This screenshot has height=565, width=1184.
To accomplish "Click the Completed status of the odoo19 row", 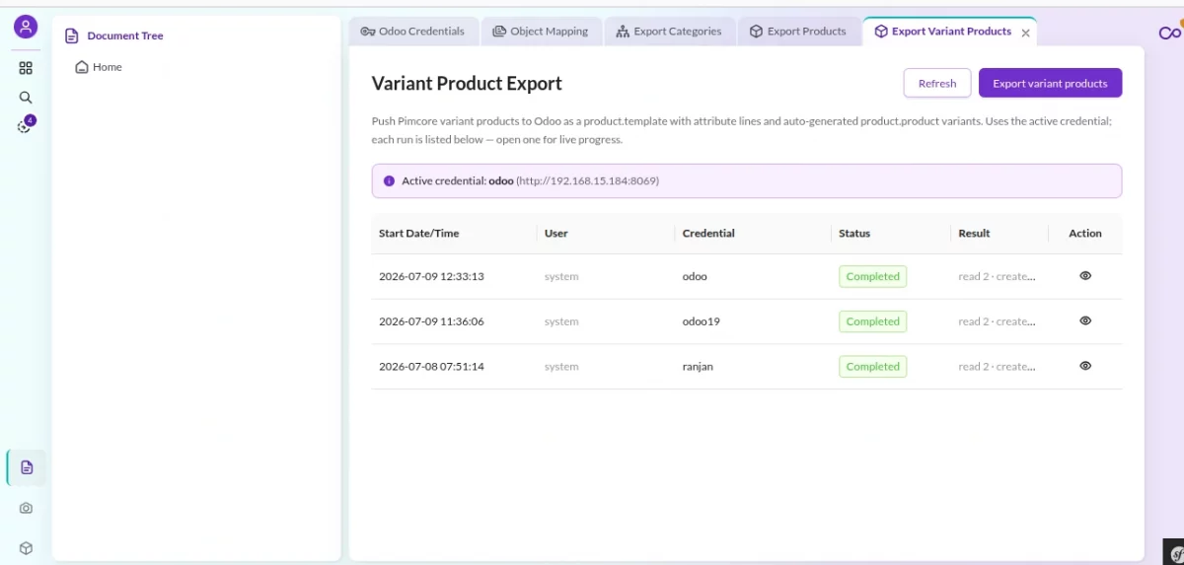I will 873,321.
